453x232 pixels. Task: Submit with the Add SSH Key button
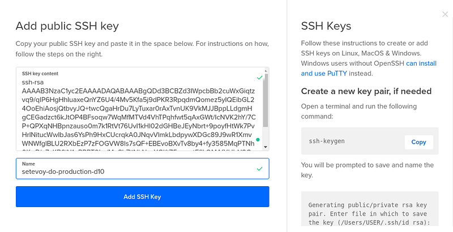[143, 196]
